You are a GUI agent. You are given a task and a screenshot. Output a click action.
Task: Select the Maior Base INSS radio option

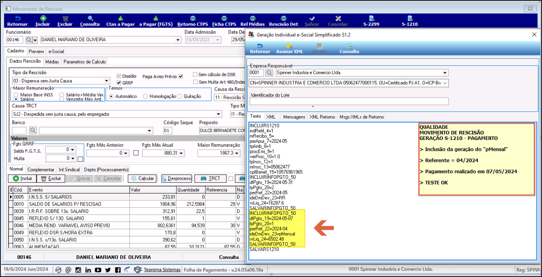pos(16,95)
